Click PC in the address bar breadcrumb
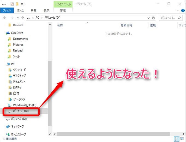This screenshot has height=142, width=186. (37, 18)
